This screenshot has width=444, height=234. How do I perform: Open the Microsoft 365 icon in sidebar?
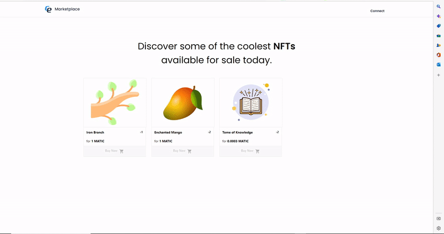coord(438,55)
